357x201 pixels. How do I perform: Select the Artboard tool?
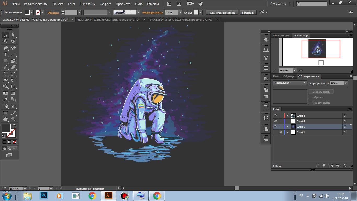point(5,113)
